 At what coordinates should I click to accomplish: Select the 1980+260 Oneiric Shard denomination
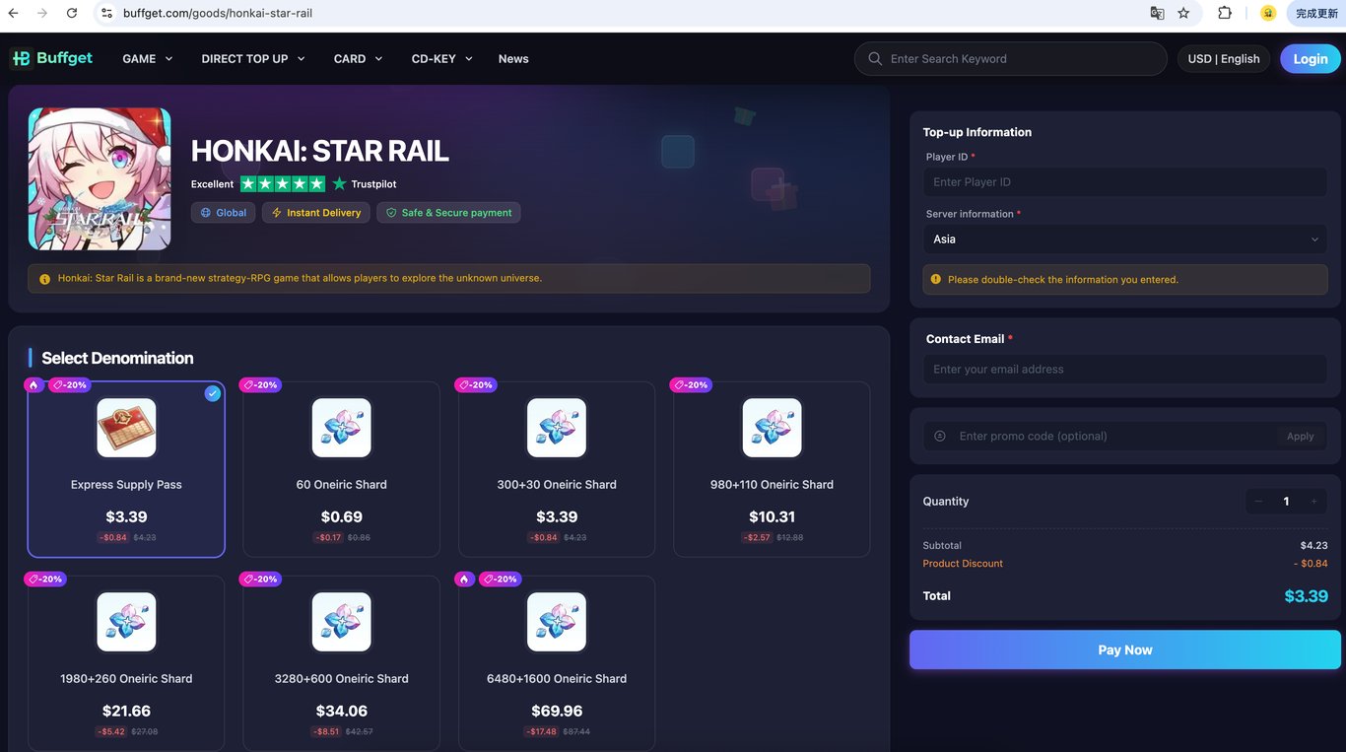tap(126, 663)
